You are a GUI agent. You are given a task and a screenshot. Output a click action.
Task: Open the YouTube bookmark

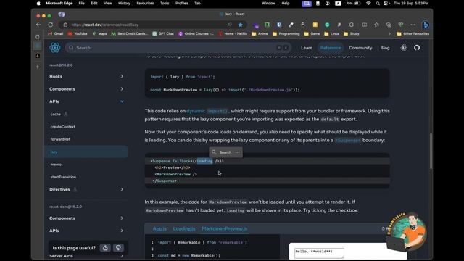[78, 34]
